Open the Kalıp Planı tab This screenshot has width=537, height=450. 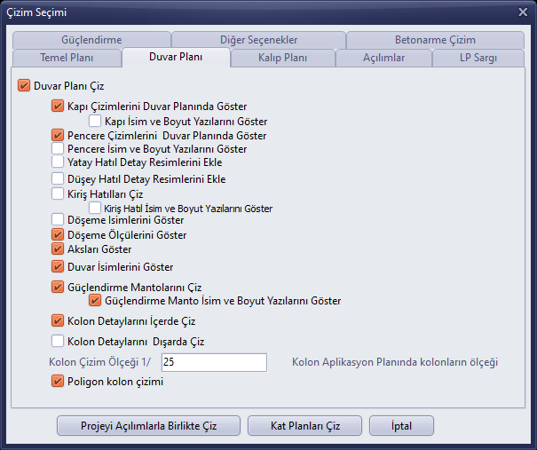click(282, 58)
